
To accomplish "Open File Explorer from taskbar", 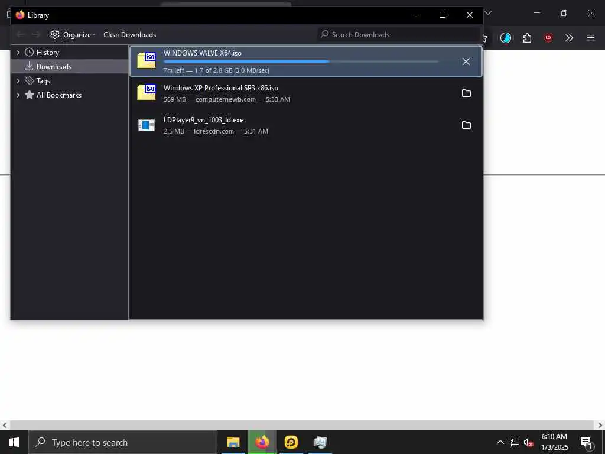I will pos(233,442).
